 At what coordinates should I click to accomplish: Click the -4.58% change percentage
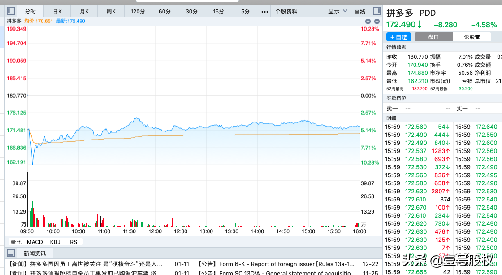click(484, 25)
